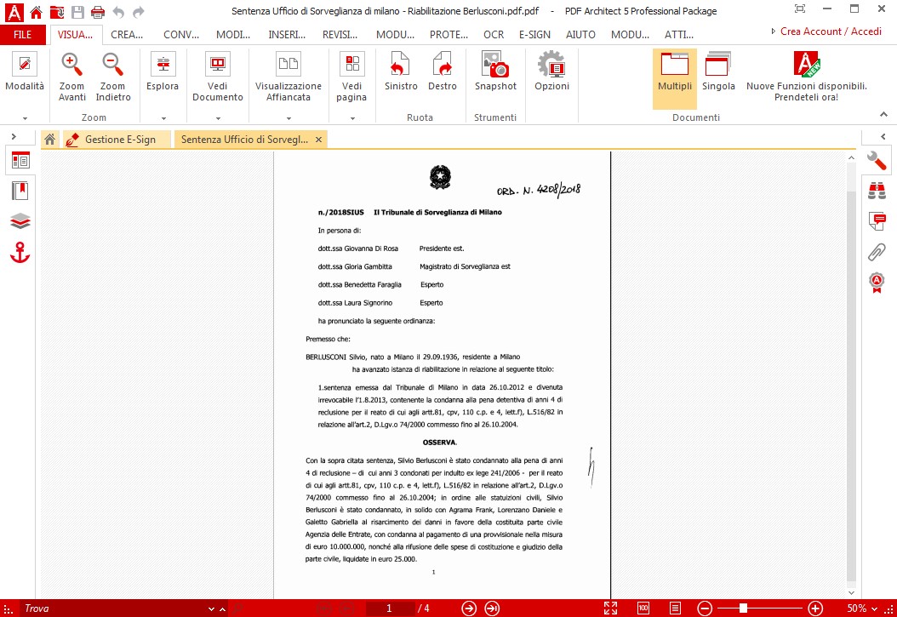Expand Vedi Documento dropdown arrow
Image resolution: width=897 pixels, height=617 pixels.
coord(218,118)
